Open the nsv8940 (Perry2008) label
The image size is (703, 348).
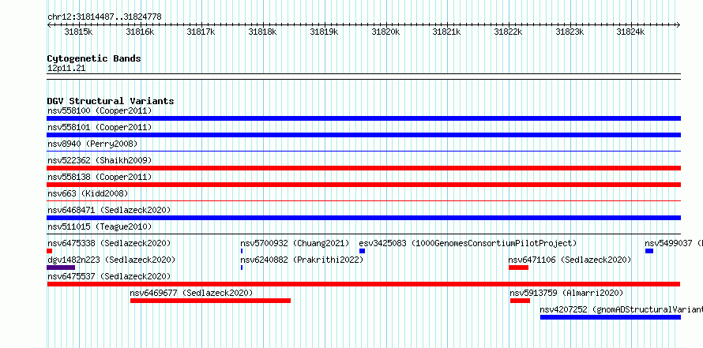pos(92,144)
